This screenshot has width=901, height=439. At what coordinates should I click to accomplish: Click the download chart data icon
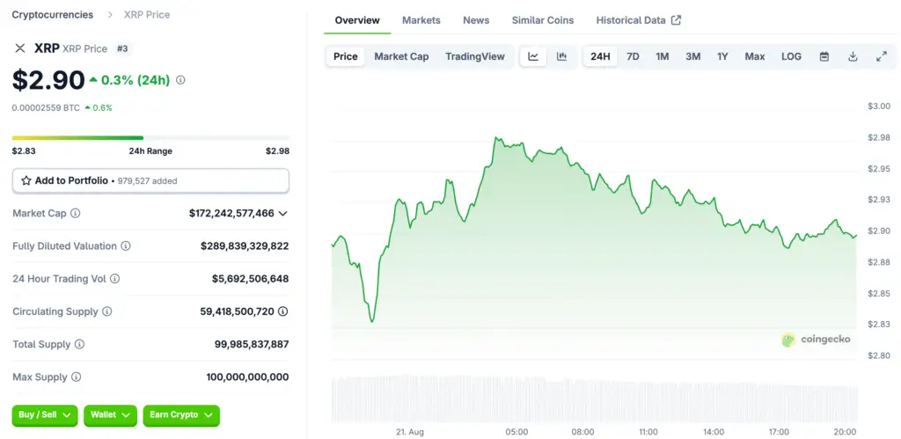click(853, 56)
